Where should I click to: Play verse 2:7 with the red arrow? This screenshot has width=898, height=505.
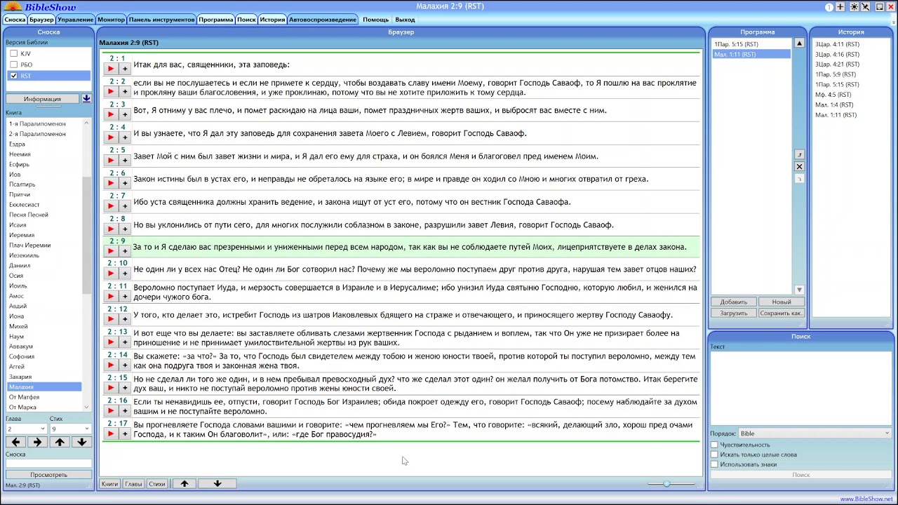pos(110,206)
